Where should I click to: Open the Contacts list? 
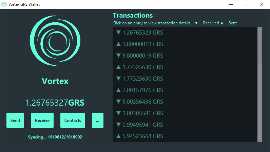(x=73, y=121)
